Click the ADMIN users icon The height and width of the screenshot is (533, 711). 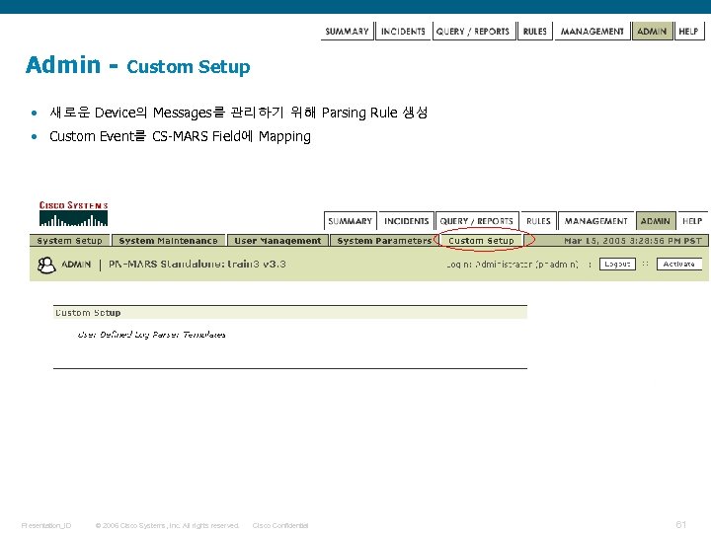point(46,265)
